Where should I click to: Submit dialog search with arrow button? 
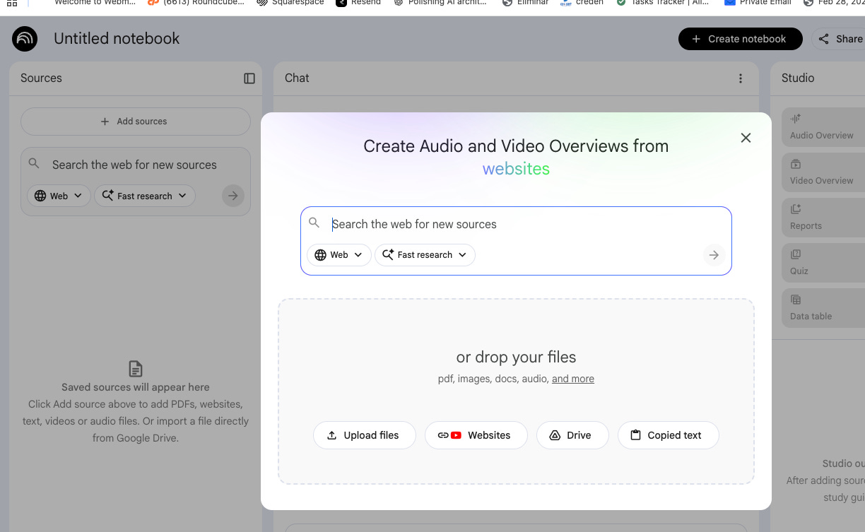pos(714,255)
